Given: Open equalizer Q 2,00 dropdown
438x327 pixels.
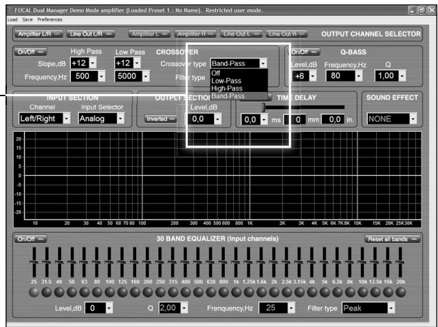Looking at the screenshot, I should coord(184,308).
